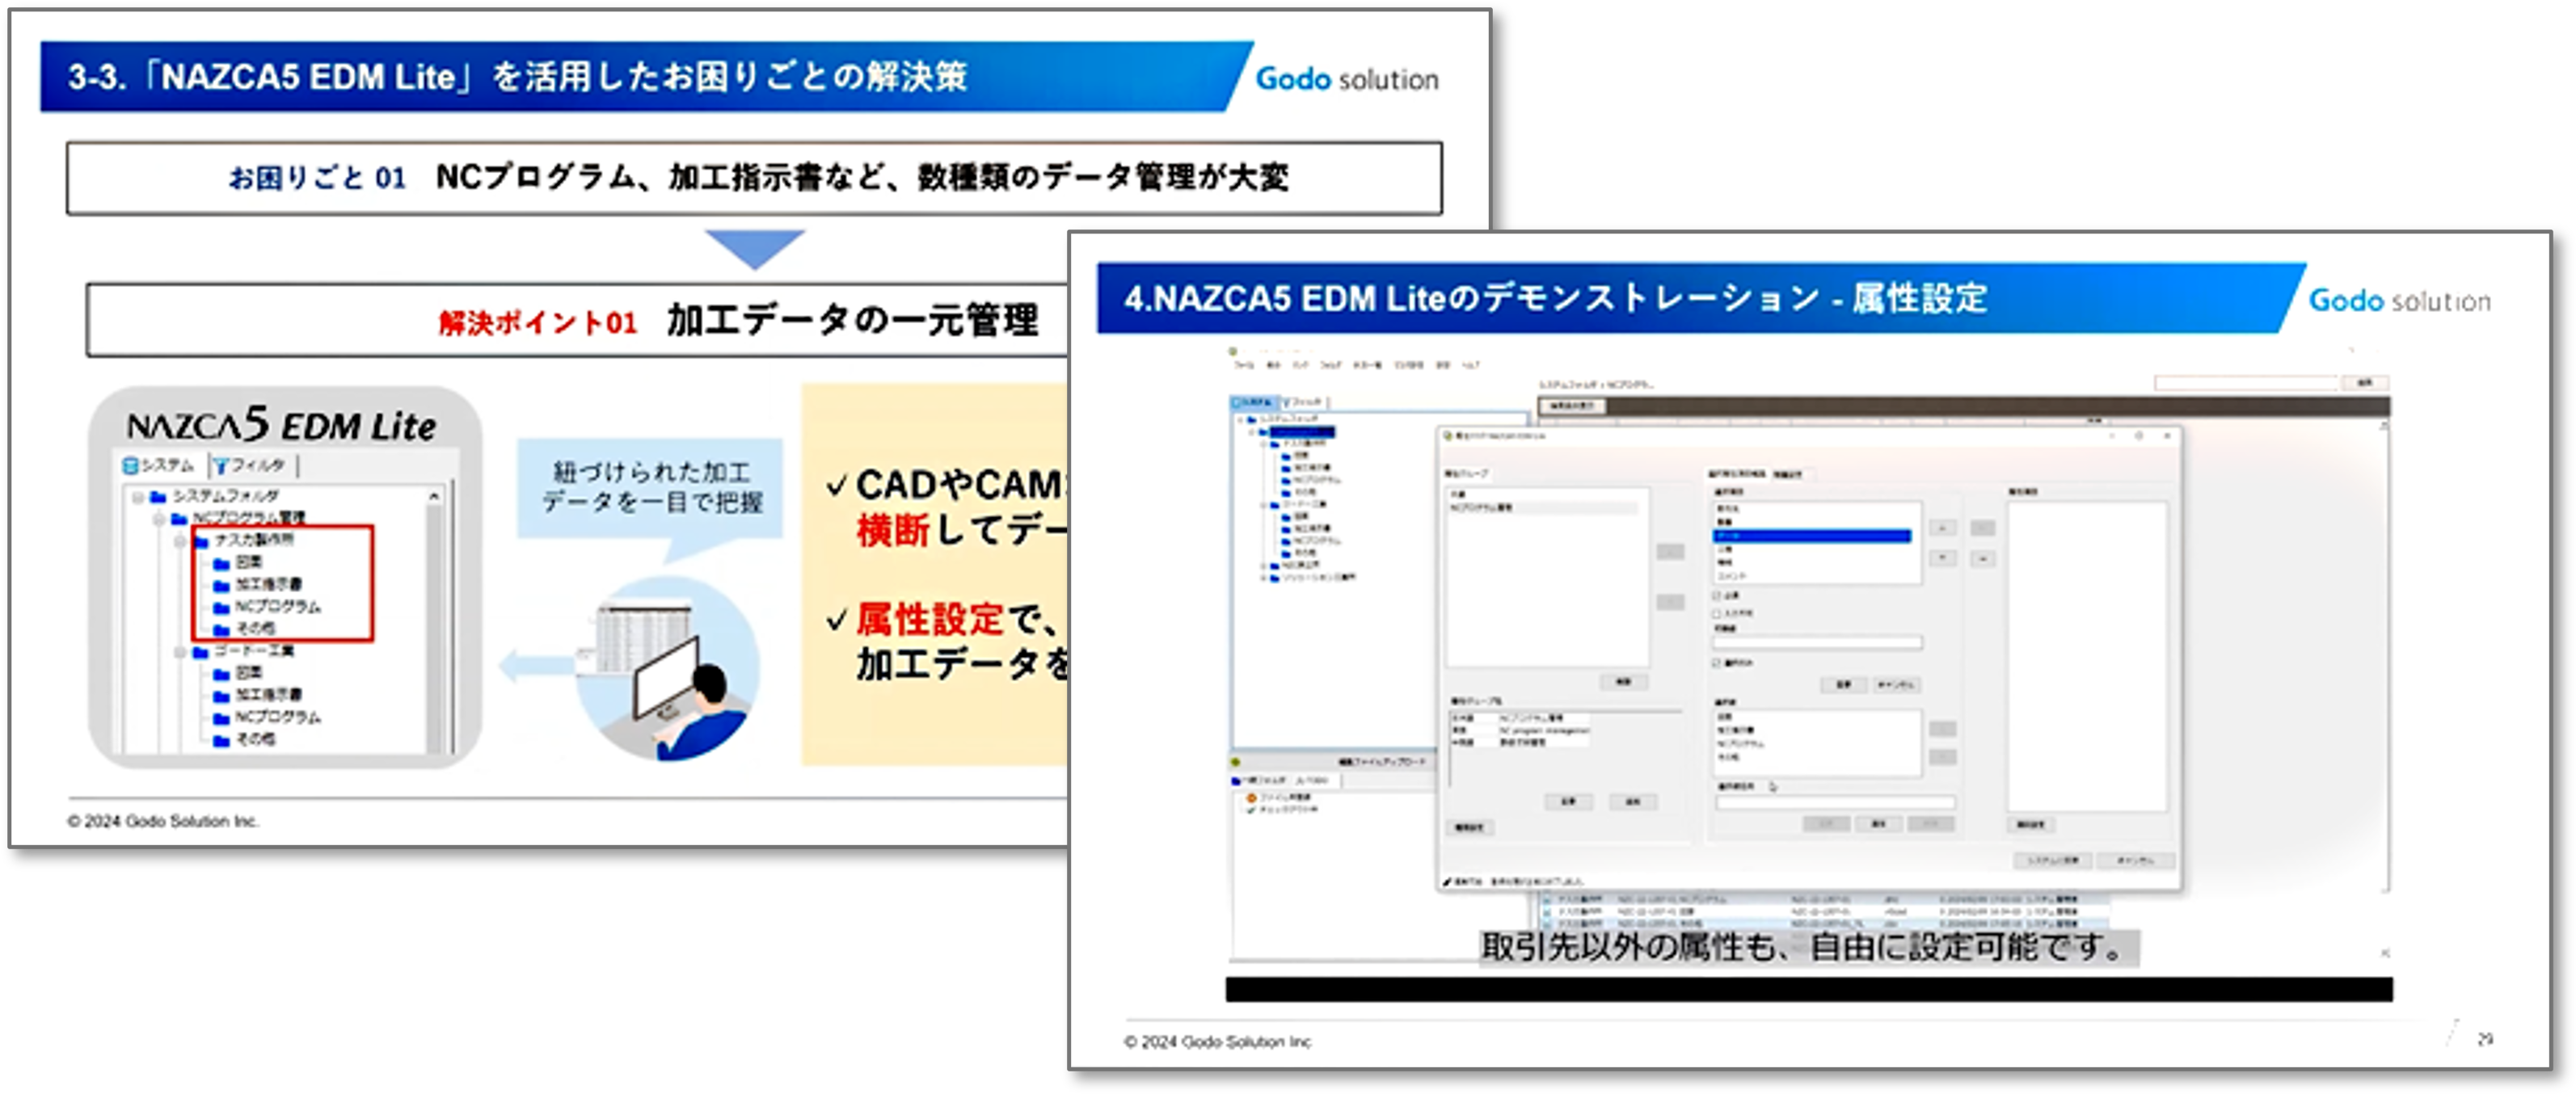Click the NCプログラム管理 folder icon

coord(179,519)
